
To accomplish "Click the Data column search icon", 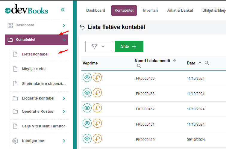I will coord(207,63).
